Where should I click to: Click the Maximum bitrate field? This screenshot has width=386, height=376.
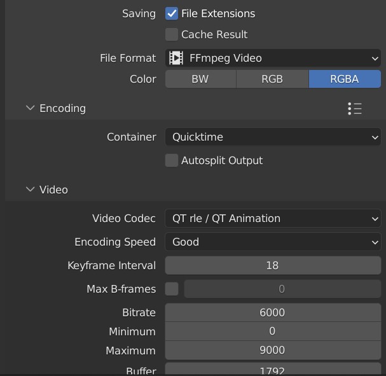pyautogui.click(x=273, y=350)
